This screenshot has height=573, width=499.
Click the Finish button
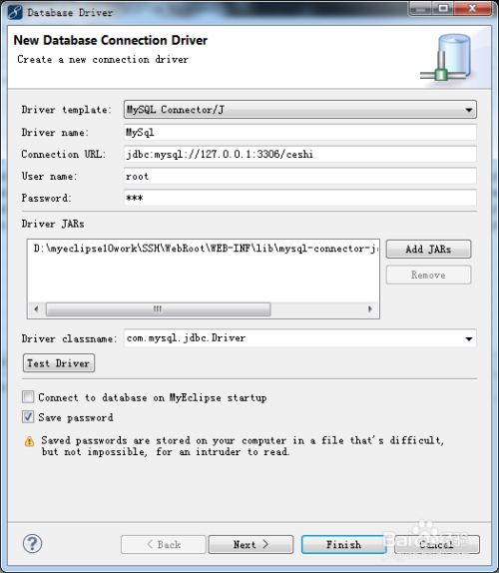(x=343, y=544)
